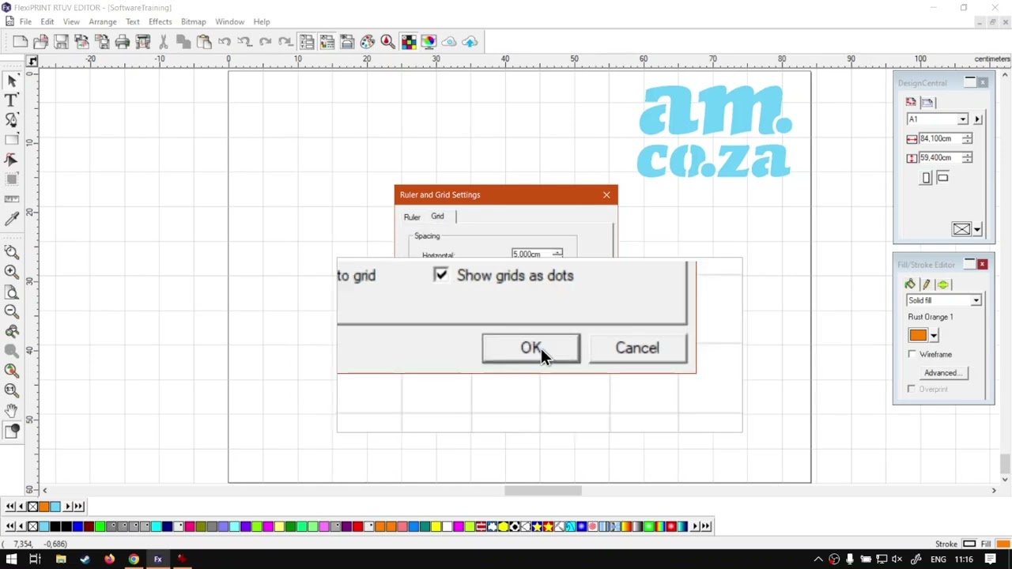Select the eyedropper tool
1012x569 pixels.
pos(12,219)
